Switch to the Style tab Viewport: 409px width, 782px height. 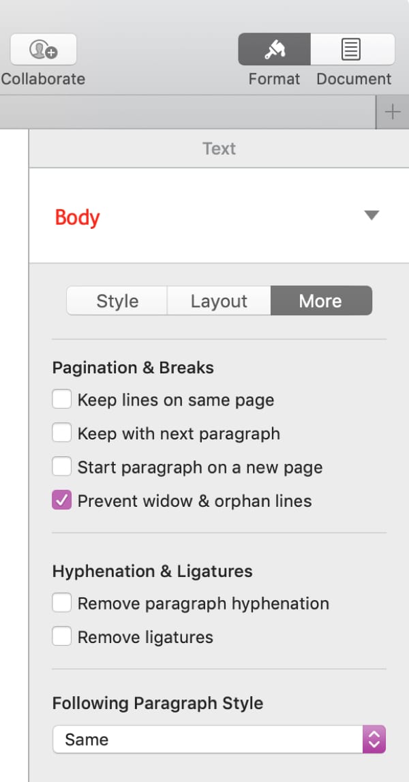117,300
